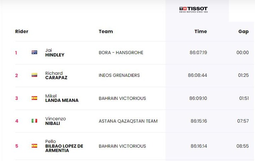Open Vincenzo Nibali's rider page
The image size is (255, 161).
click(56, 121)
